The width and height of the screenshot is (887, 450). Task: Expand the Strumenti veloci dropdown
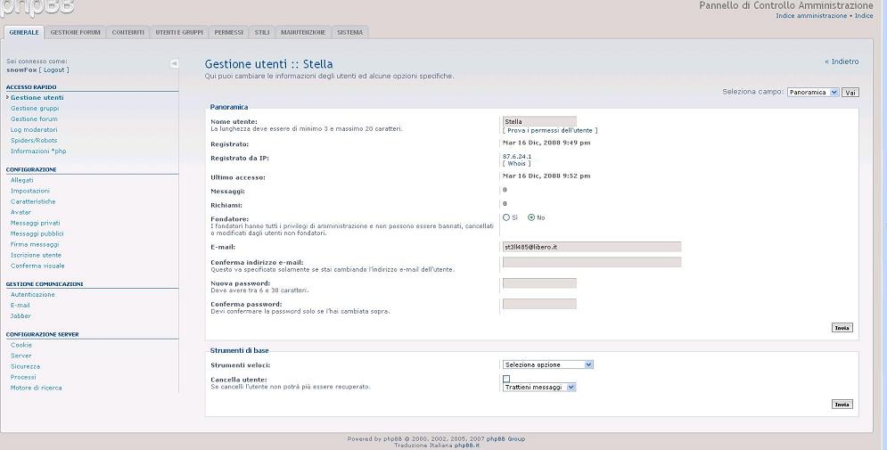pyautogui.click(x=547, y=364)
